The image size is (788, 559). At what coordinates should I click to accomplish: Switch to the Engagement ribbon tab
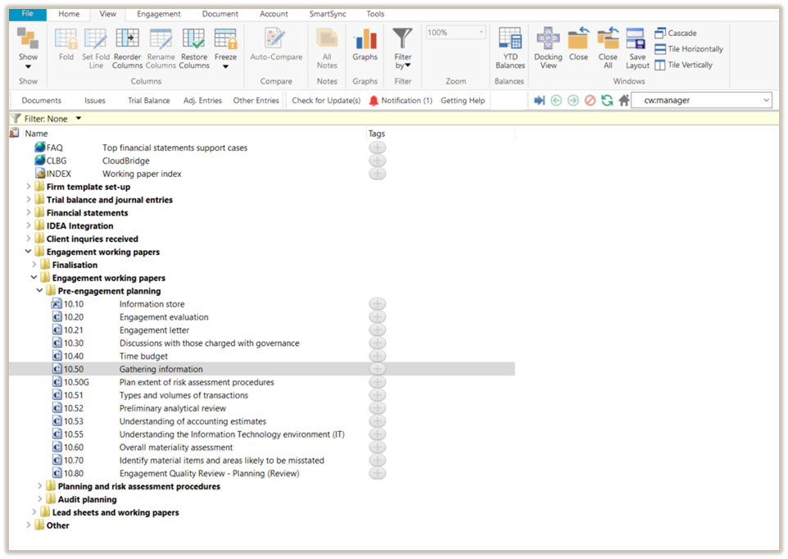159,14
